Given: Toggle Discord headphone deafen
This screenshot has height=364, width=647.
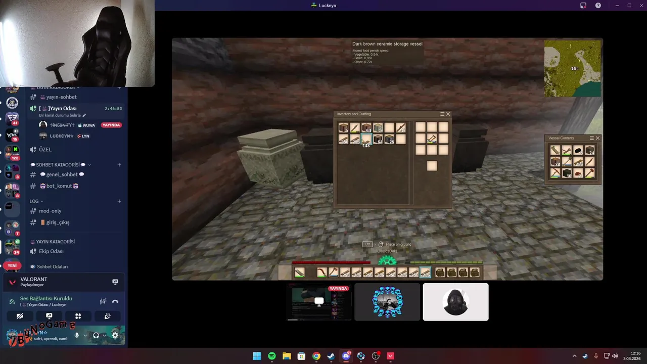Looking at the screenshot, I should (96, 335).
